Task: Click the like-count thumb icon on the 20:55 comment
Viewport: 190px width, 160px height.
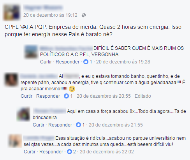Action: (66, 96)
